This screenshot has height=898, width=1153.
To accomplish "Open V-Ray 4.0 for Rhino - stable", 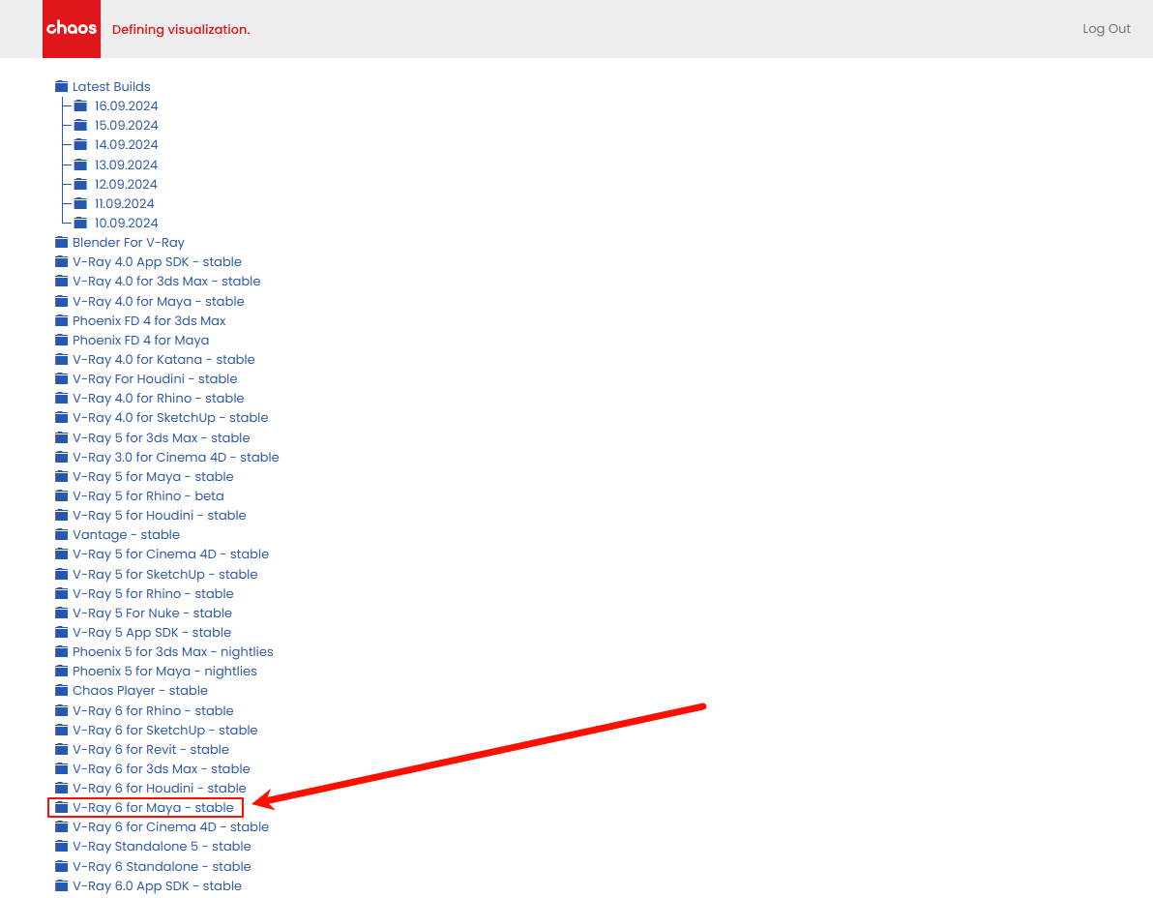I will pyautogui.click(x=158, y=398).
